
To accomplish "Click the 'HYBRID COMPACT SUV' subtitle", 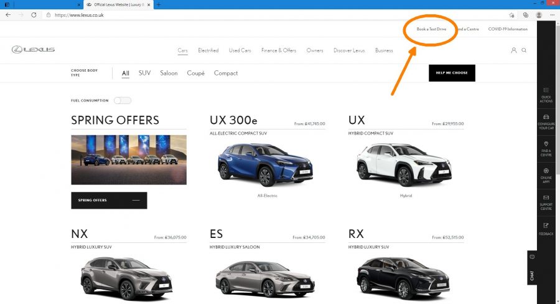I will point(371,133).
